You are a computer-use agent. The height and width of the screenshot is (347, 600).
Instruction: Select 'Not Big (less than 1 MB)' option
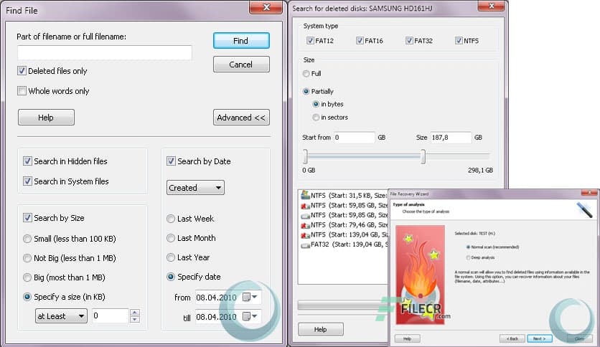(x=27, y=258)
